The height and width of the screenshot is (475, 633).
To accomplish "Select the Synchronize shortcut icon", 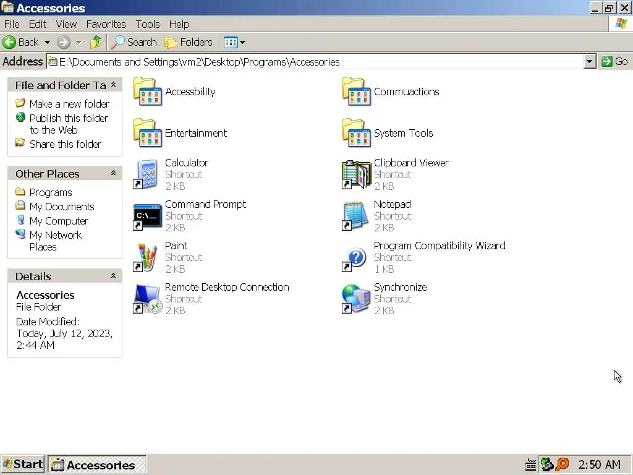I will tap(356, 299).
